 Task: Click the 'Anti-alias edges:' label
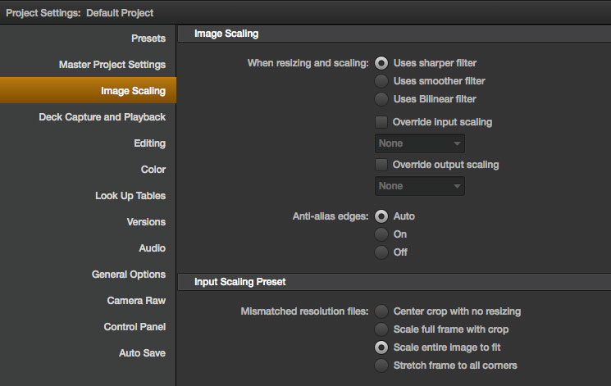[331, 216]
